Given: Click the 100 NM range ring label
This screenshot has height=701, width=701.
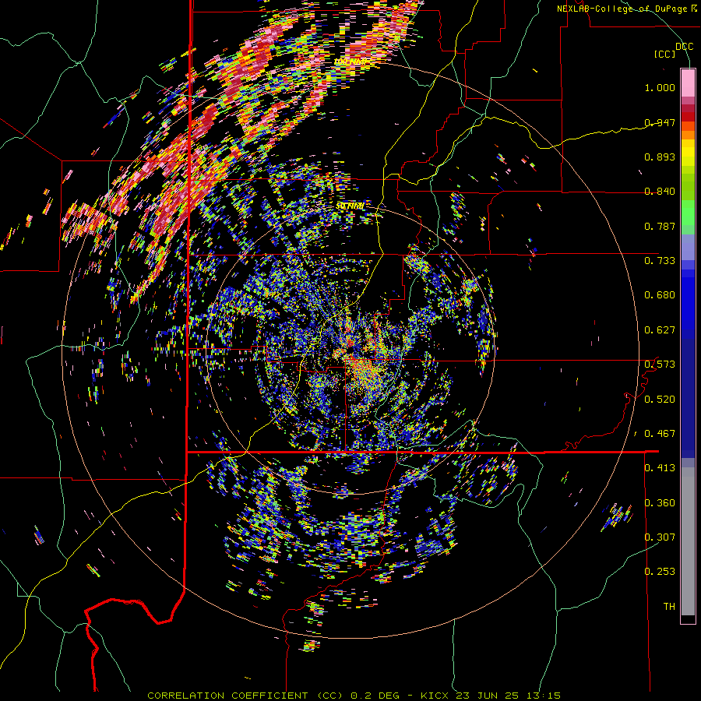Looking at the screenshot, I should click(350, 62).
